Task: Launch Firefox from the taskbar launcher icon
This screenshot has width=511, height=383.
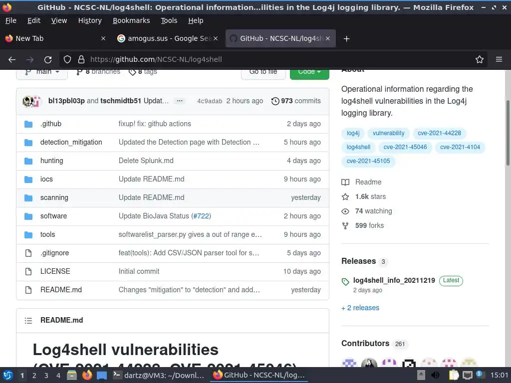Action: coord(87,376)
